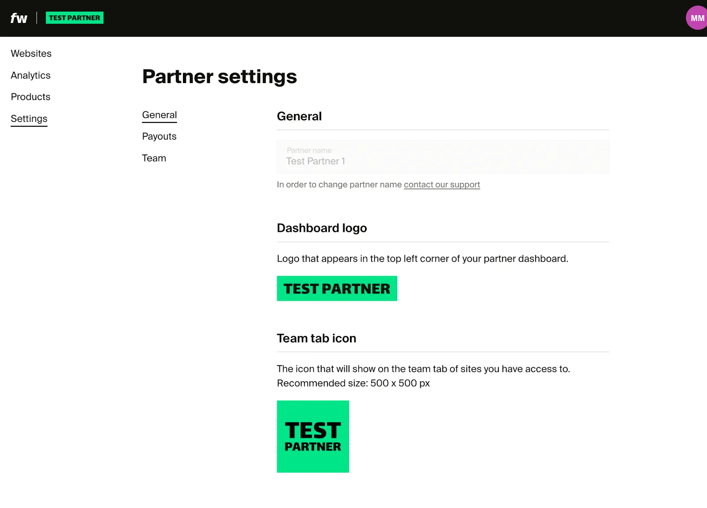
Task: Go to Websites in the sidebar
Action: click(x=31, y=53)
